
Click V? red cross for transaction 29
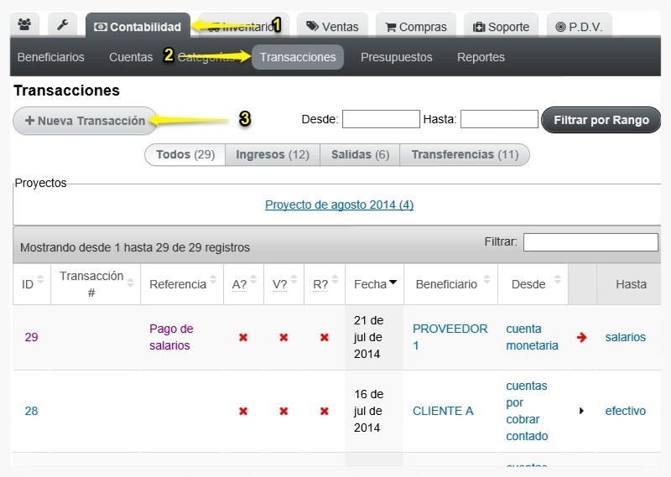pyautogui.click(x=283, y=338)
